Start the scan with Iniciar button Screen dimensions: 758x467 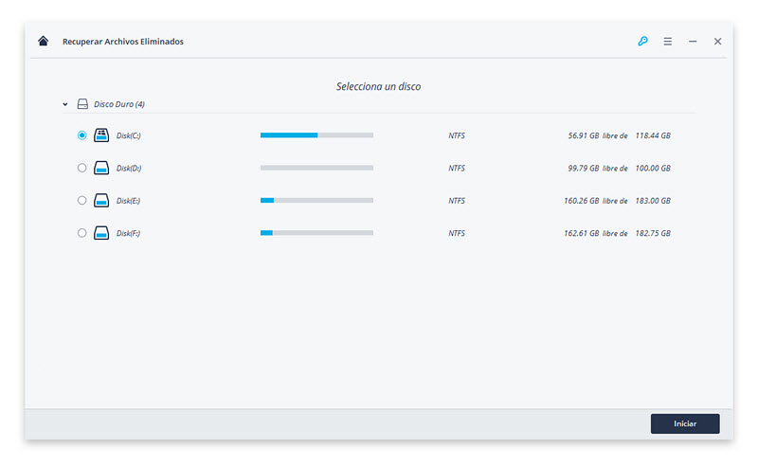[685, 423]
